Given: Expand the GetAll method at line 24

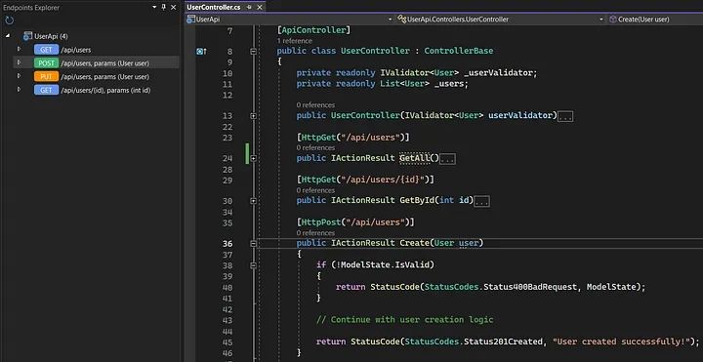Looking at the screenshot, I should tap(253, 158).
